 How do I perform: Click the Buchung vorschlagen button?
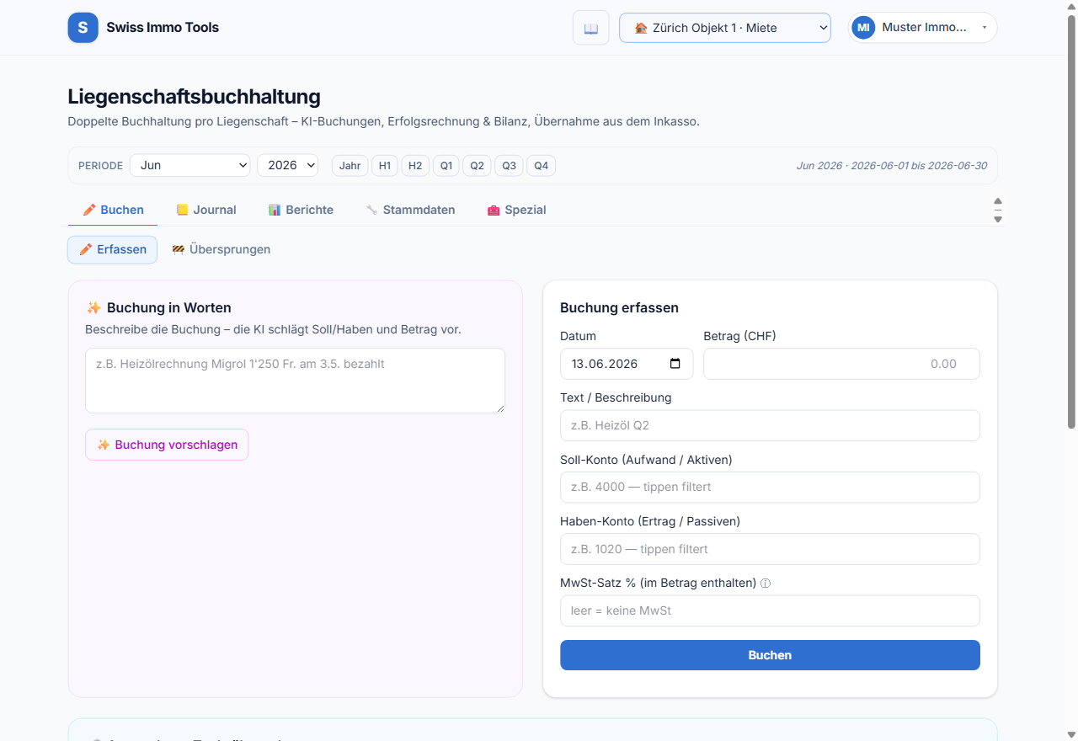(167, 445)
